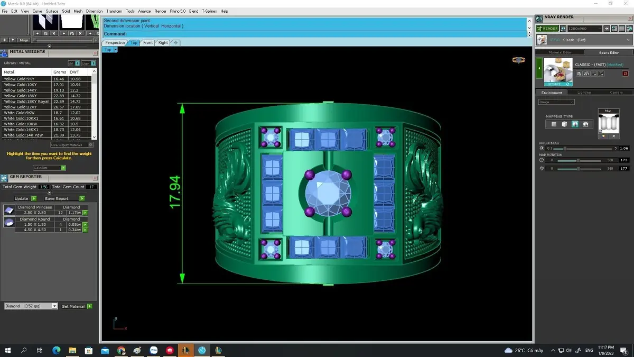
Task: Switch to the Scene Editor tab
Action: tap(609, 52)
